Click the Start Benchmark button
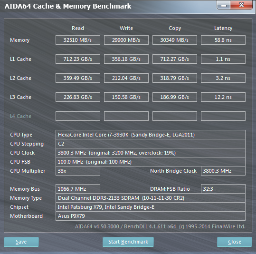 tap(128, 242)
